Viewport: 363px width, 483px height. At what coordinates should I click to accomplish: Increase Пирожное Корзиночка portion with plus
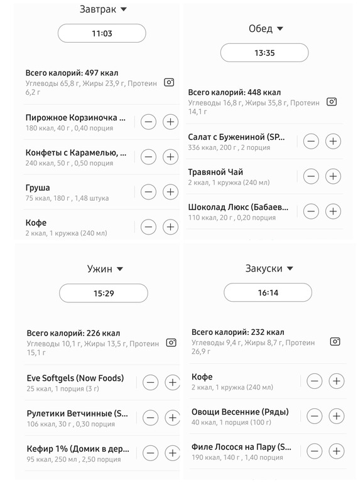[171, 122]
